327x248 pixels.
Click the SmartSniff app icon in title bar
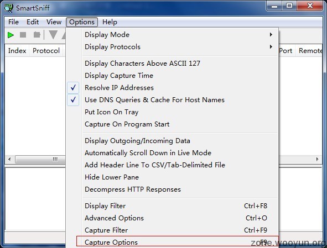pos(9,8)
